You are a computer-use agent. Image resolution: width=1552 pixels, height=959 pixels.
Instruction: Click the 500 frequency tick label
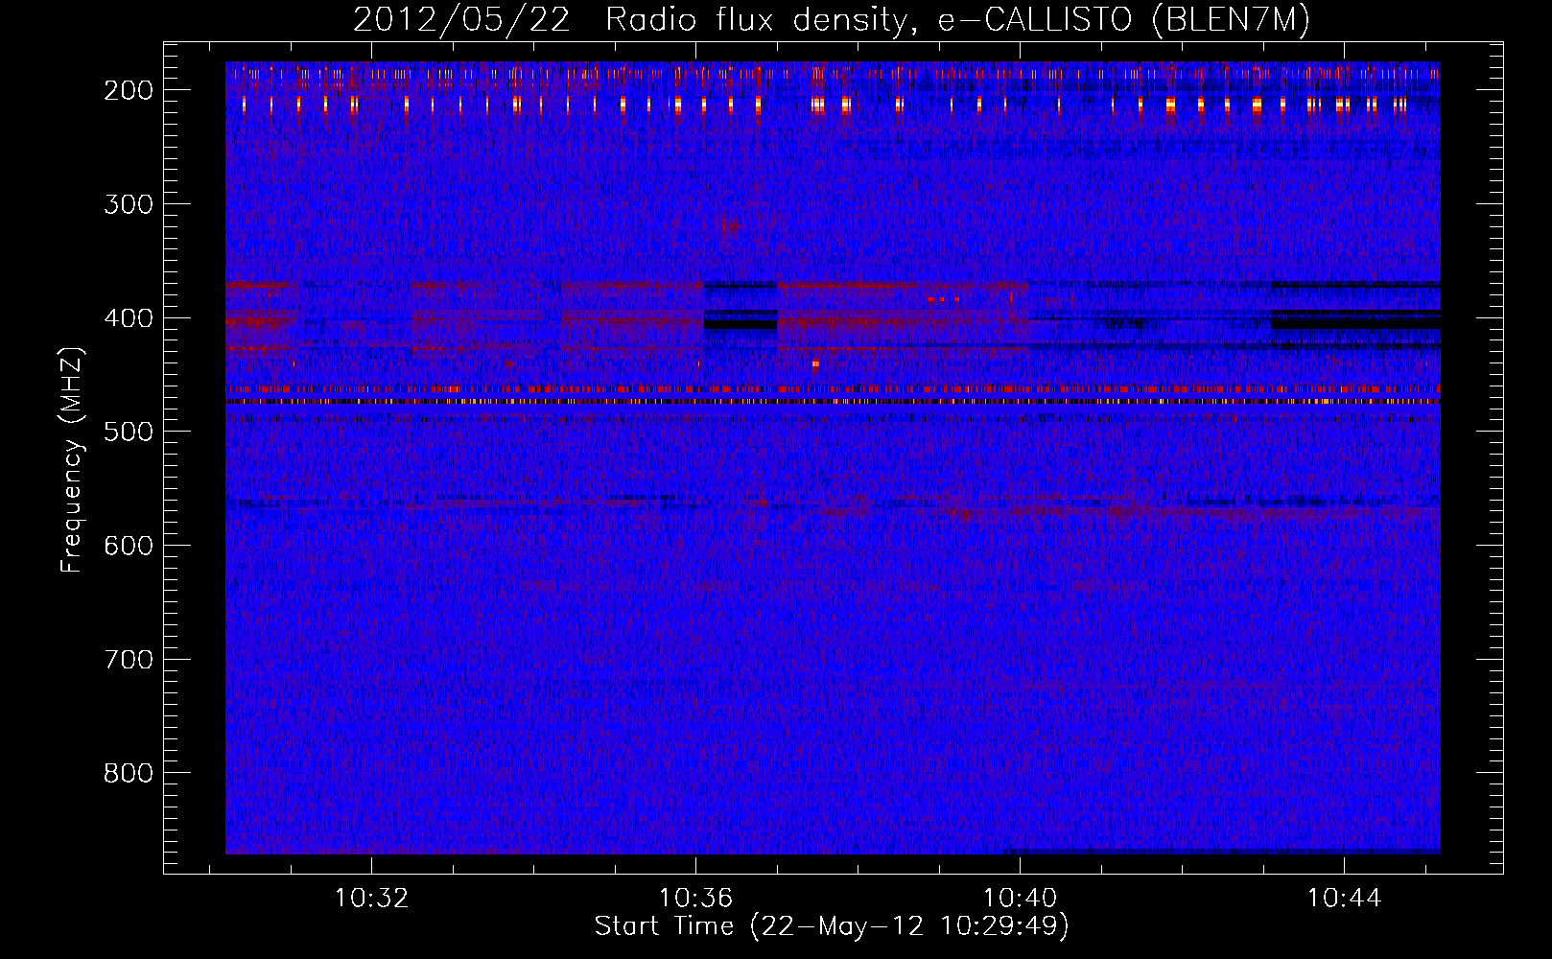tap(128, 432)
